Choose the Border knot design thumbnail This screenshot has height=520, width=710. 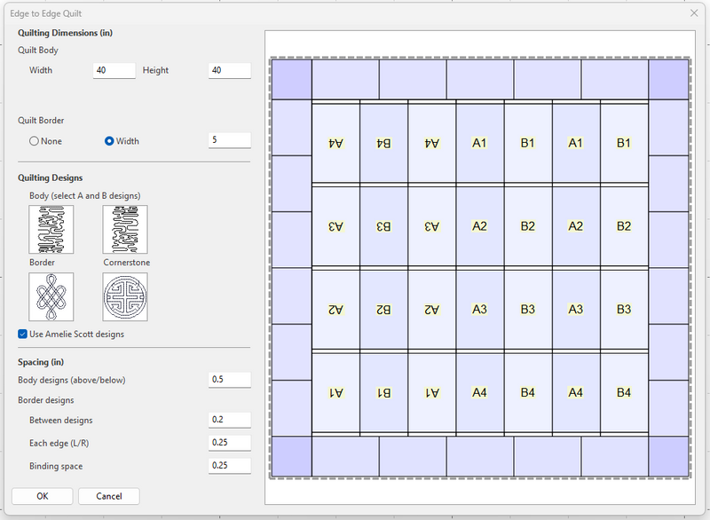tap(51, 296)
